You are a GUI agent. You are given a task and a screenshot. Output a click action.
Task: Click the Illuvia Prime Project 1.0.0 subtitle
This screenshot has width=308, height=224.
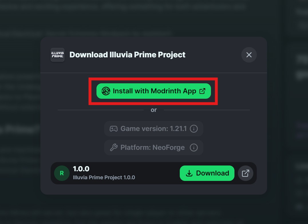coord(104,177)
